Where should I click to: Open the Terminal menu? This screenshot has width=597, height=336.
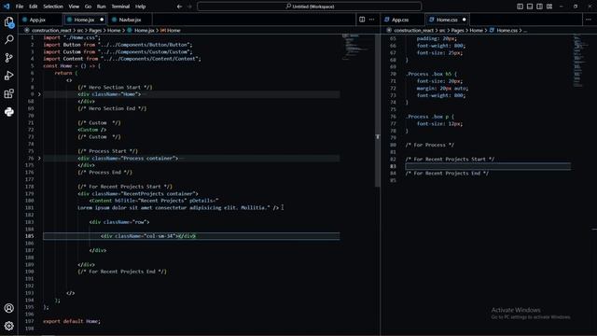coord(120,7)
